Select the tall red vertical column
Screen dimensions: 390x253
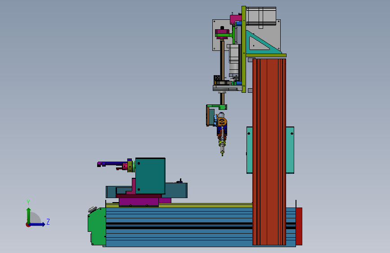[x=269, y=152]
